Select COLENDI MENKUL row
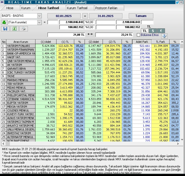Screen dimensions: 185x176 pos(90,110)
